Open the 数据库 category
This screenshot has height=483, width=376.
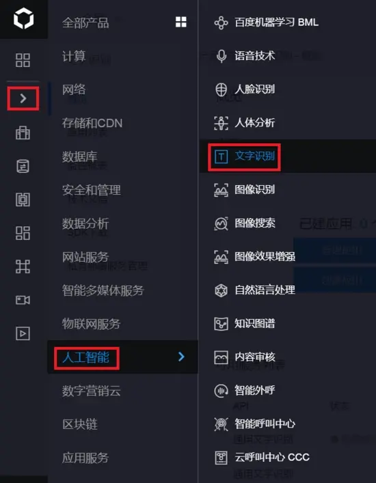[79, 156]
